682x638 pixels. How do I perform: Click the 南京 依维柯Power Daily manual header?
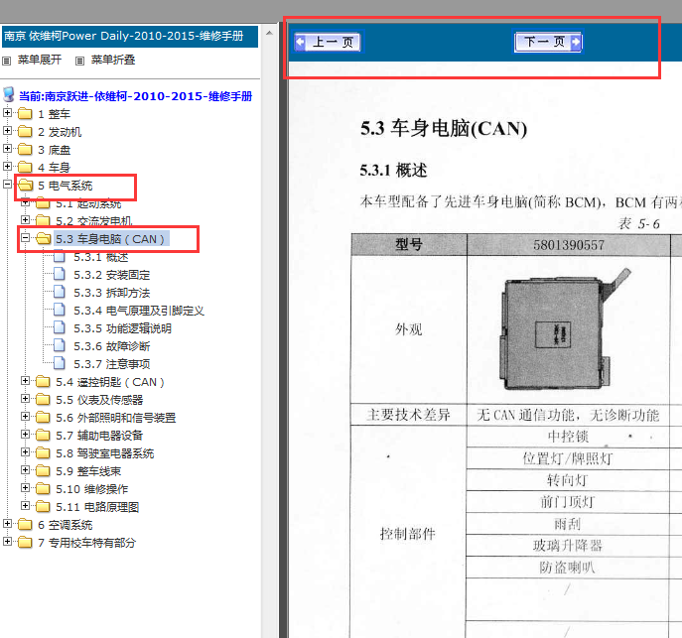[130, 36]
